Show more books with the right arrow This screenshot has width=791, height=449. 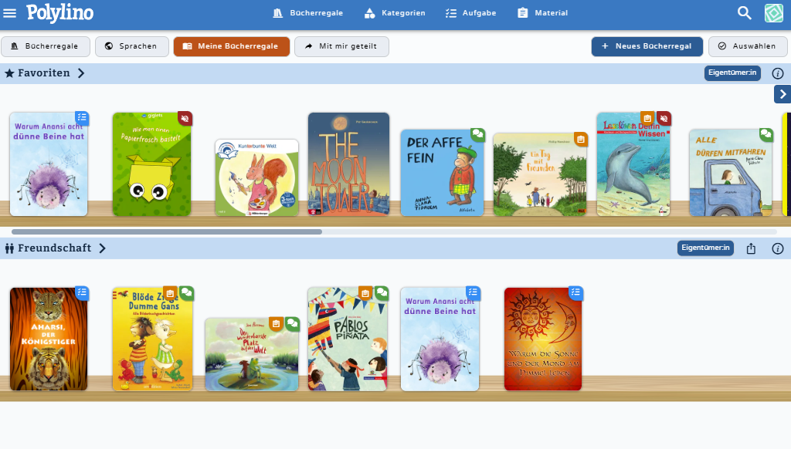pyautogui.click(x=783, y=94)
